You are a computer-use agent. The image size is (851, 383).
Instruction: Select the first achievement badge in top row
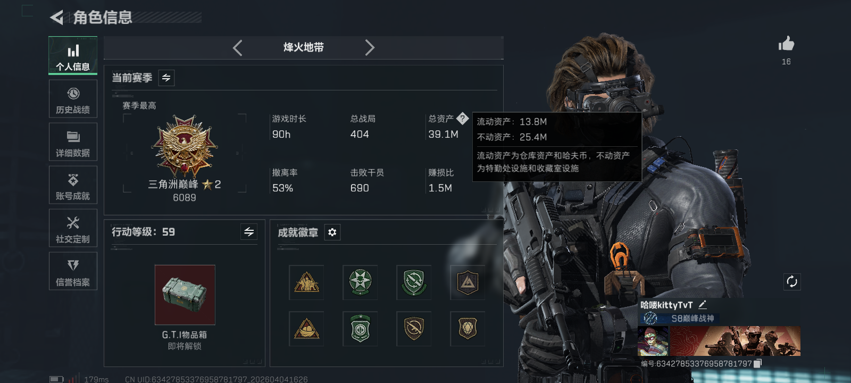(306, 282)
